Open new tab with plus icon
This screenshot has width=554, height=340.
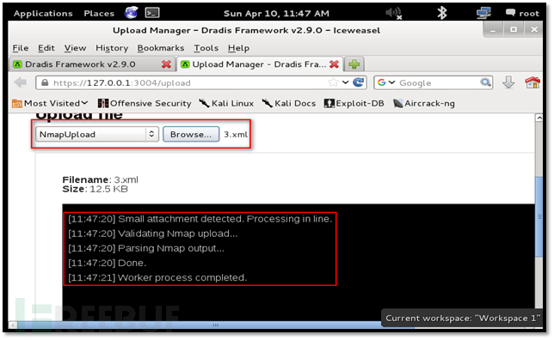click(354, 64)
